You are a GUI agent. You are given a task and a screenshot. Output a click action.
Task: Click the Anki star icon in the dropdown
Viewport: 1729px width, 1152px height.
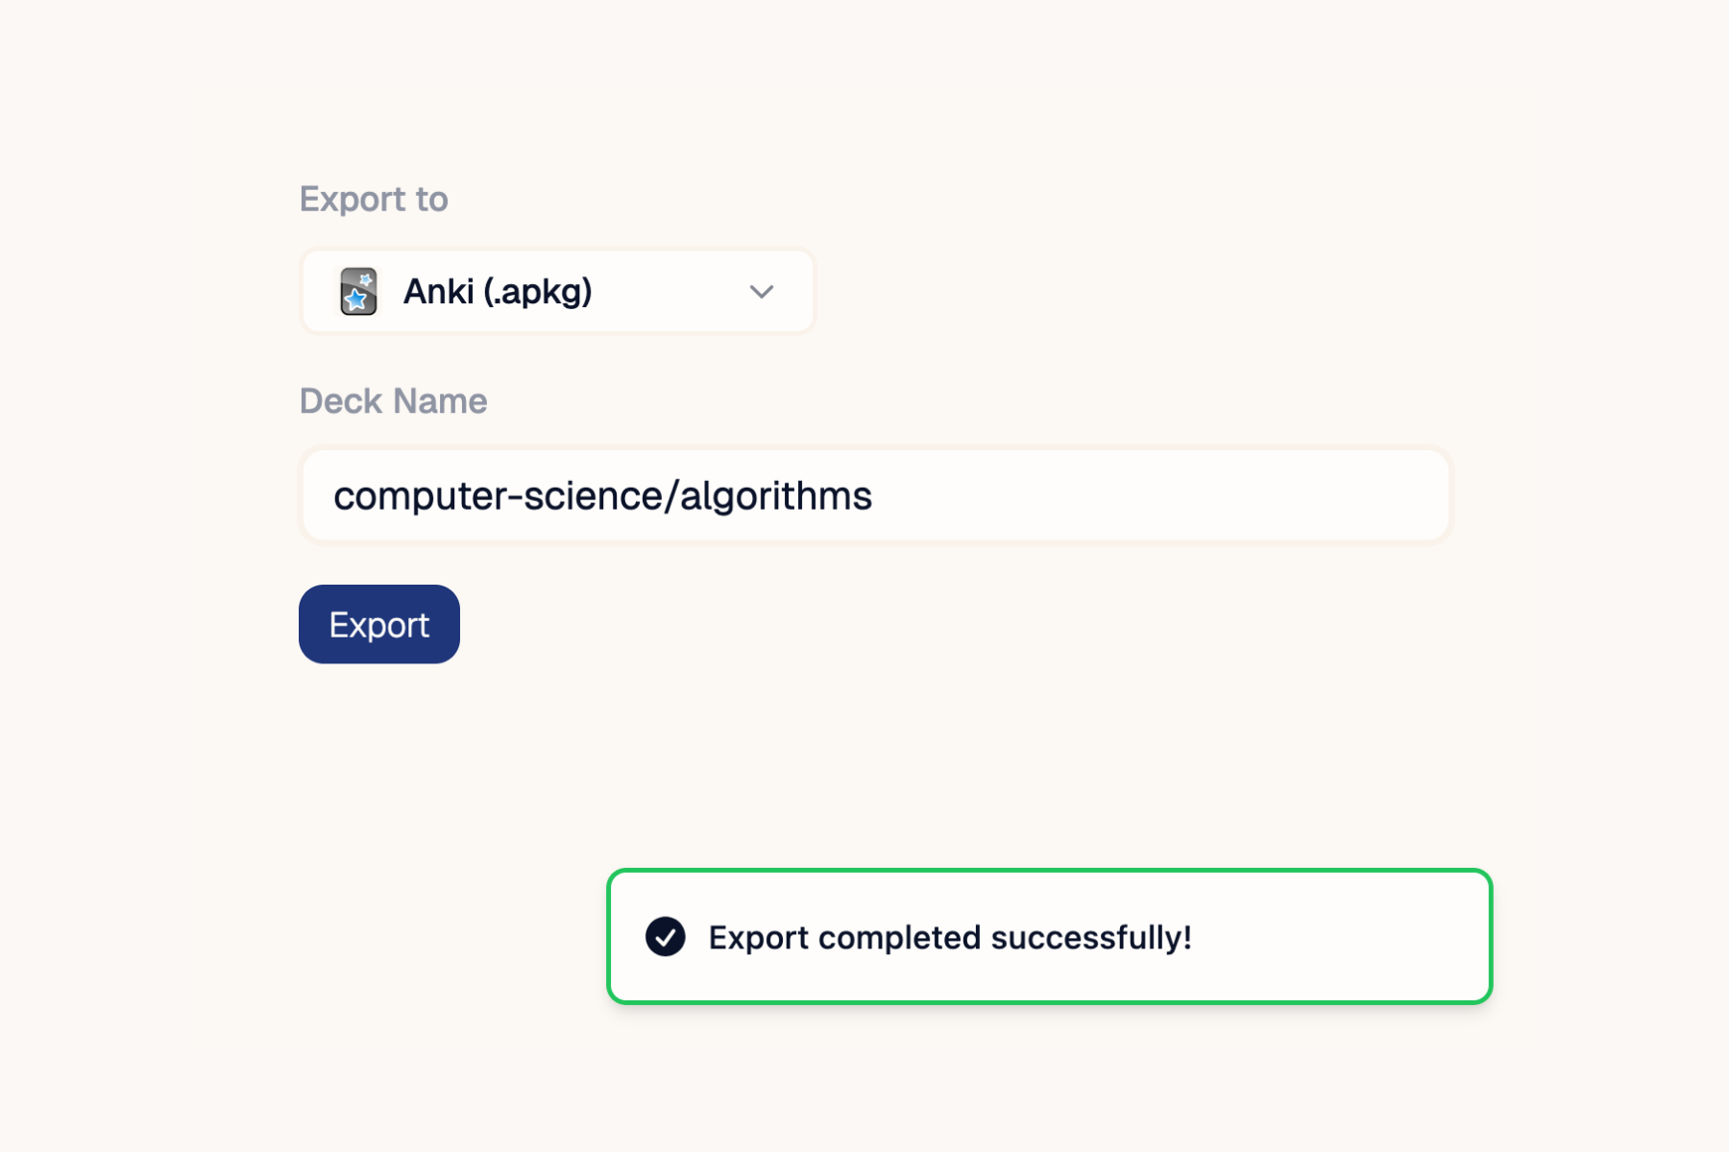tap(358, 291)
